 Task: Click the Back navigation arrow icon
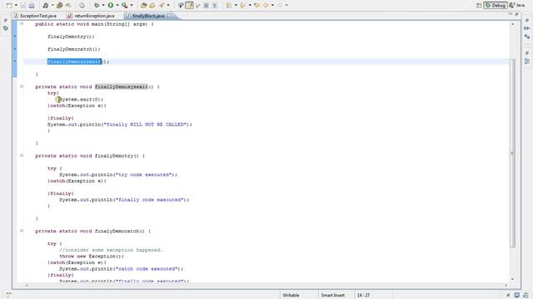[266, 6]
